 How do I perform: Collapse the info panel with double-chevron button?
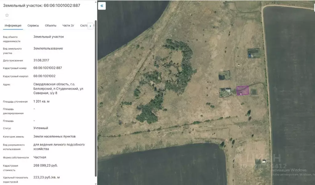pyautogui.click(x=102, y=6)
